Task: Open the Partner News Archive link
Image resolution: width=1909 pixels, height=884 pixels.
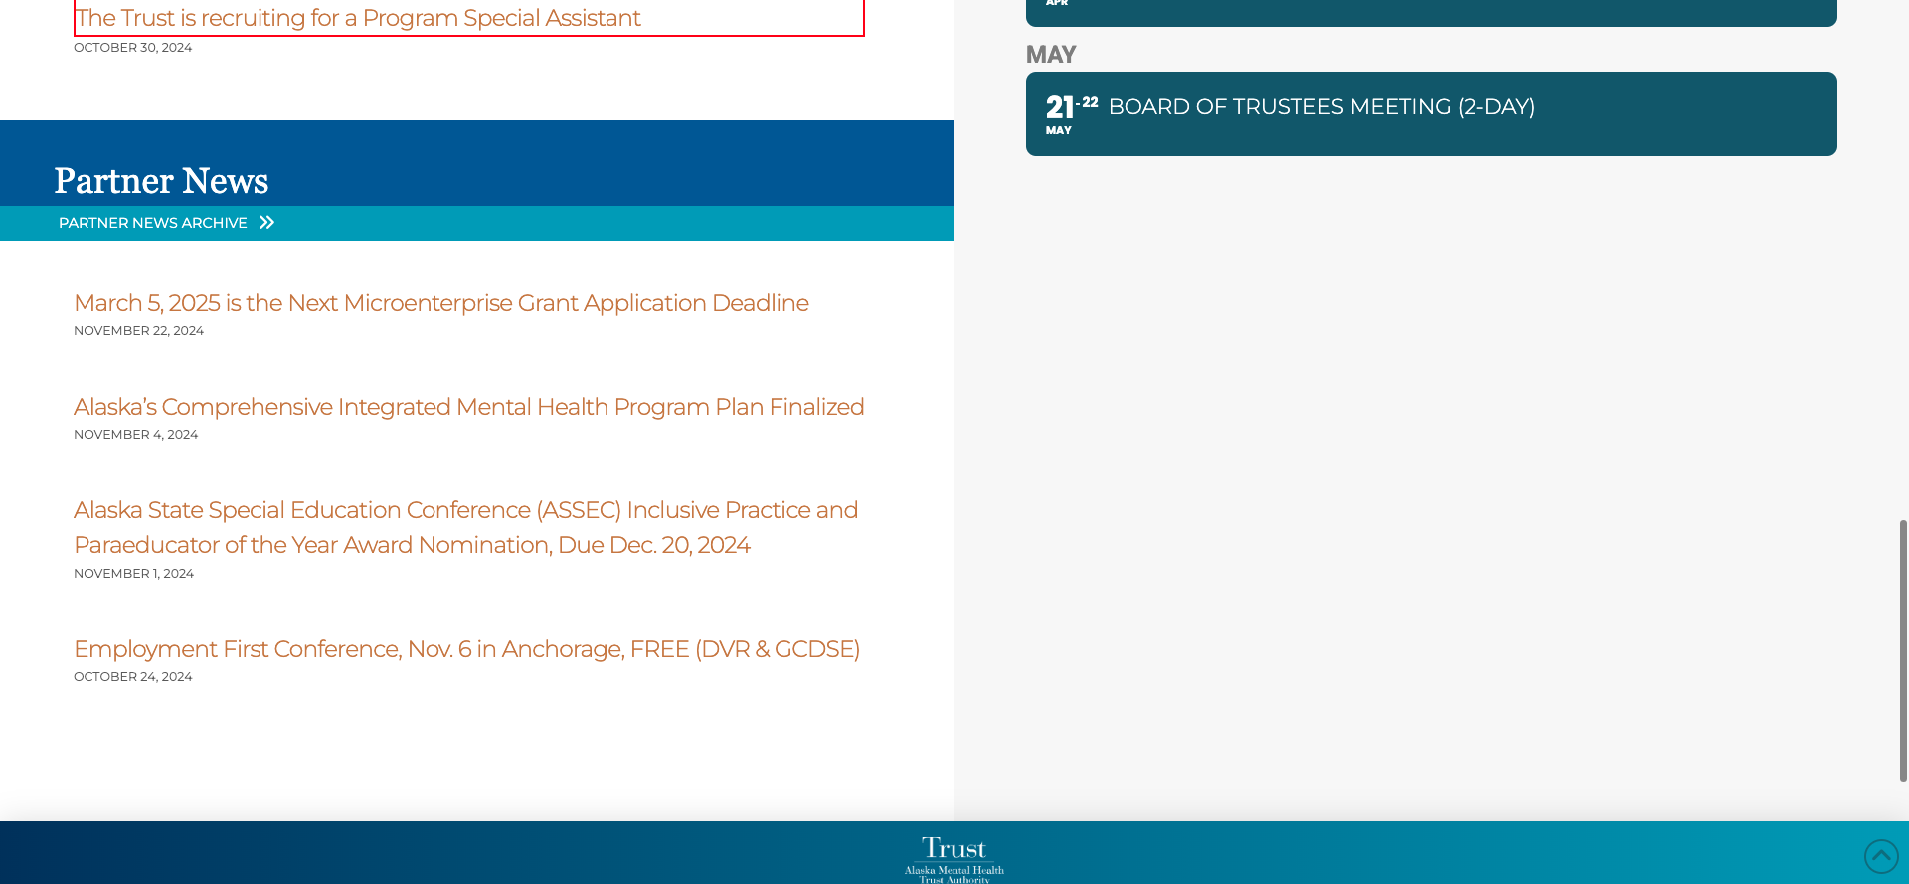Action: (153, 223)
